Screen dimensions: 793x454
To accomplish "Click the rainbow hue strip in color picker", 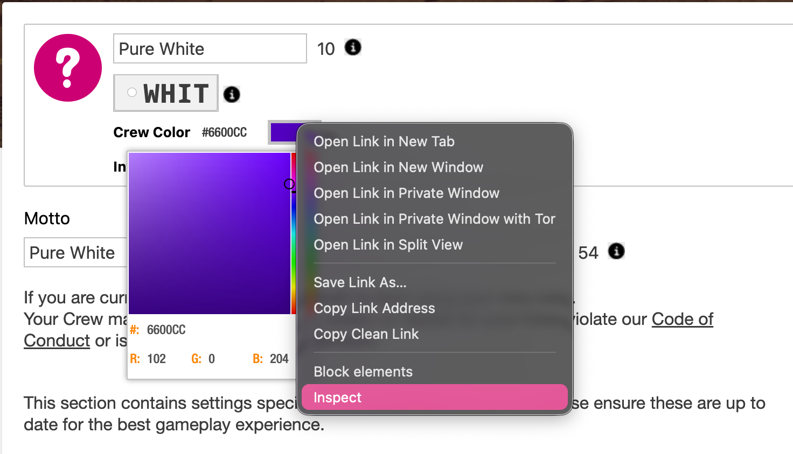I will pos(294,242).
